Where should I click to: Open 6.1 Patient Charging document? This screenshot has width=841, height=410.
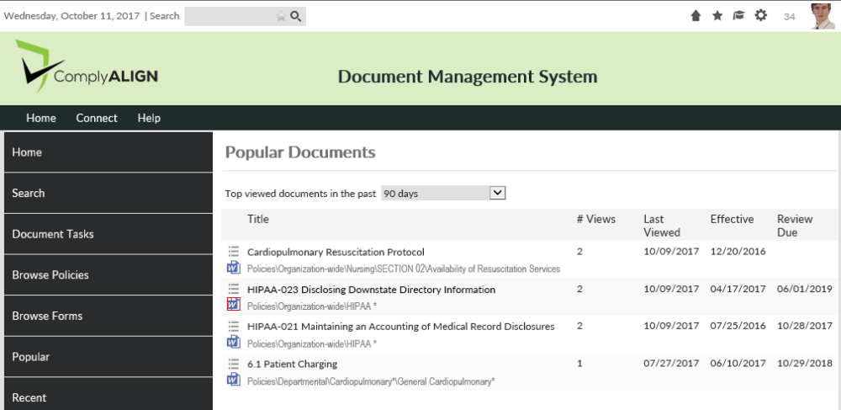pyautogui.click(x=293, y=364)
